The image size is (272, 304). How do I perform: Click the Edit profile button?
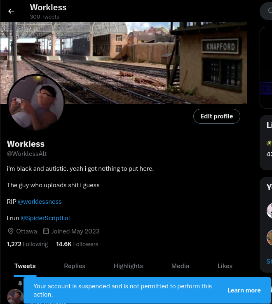pyautogui.click(x=217, y=116)
